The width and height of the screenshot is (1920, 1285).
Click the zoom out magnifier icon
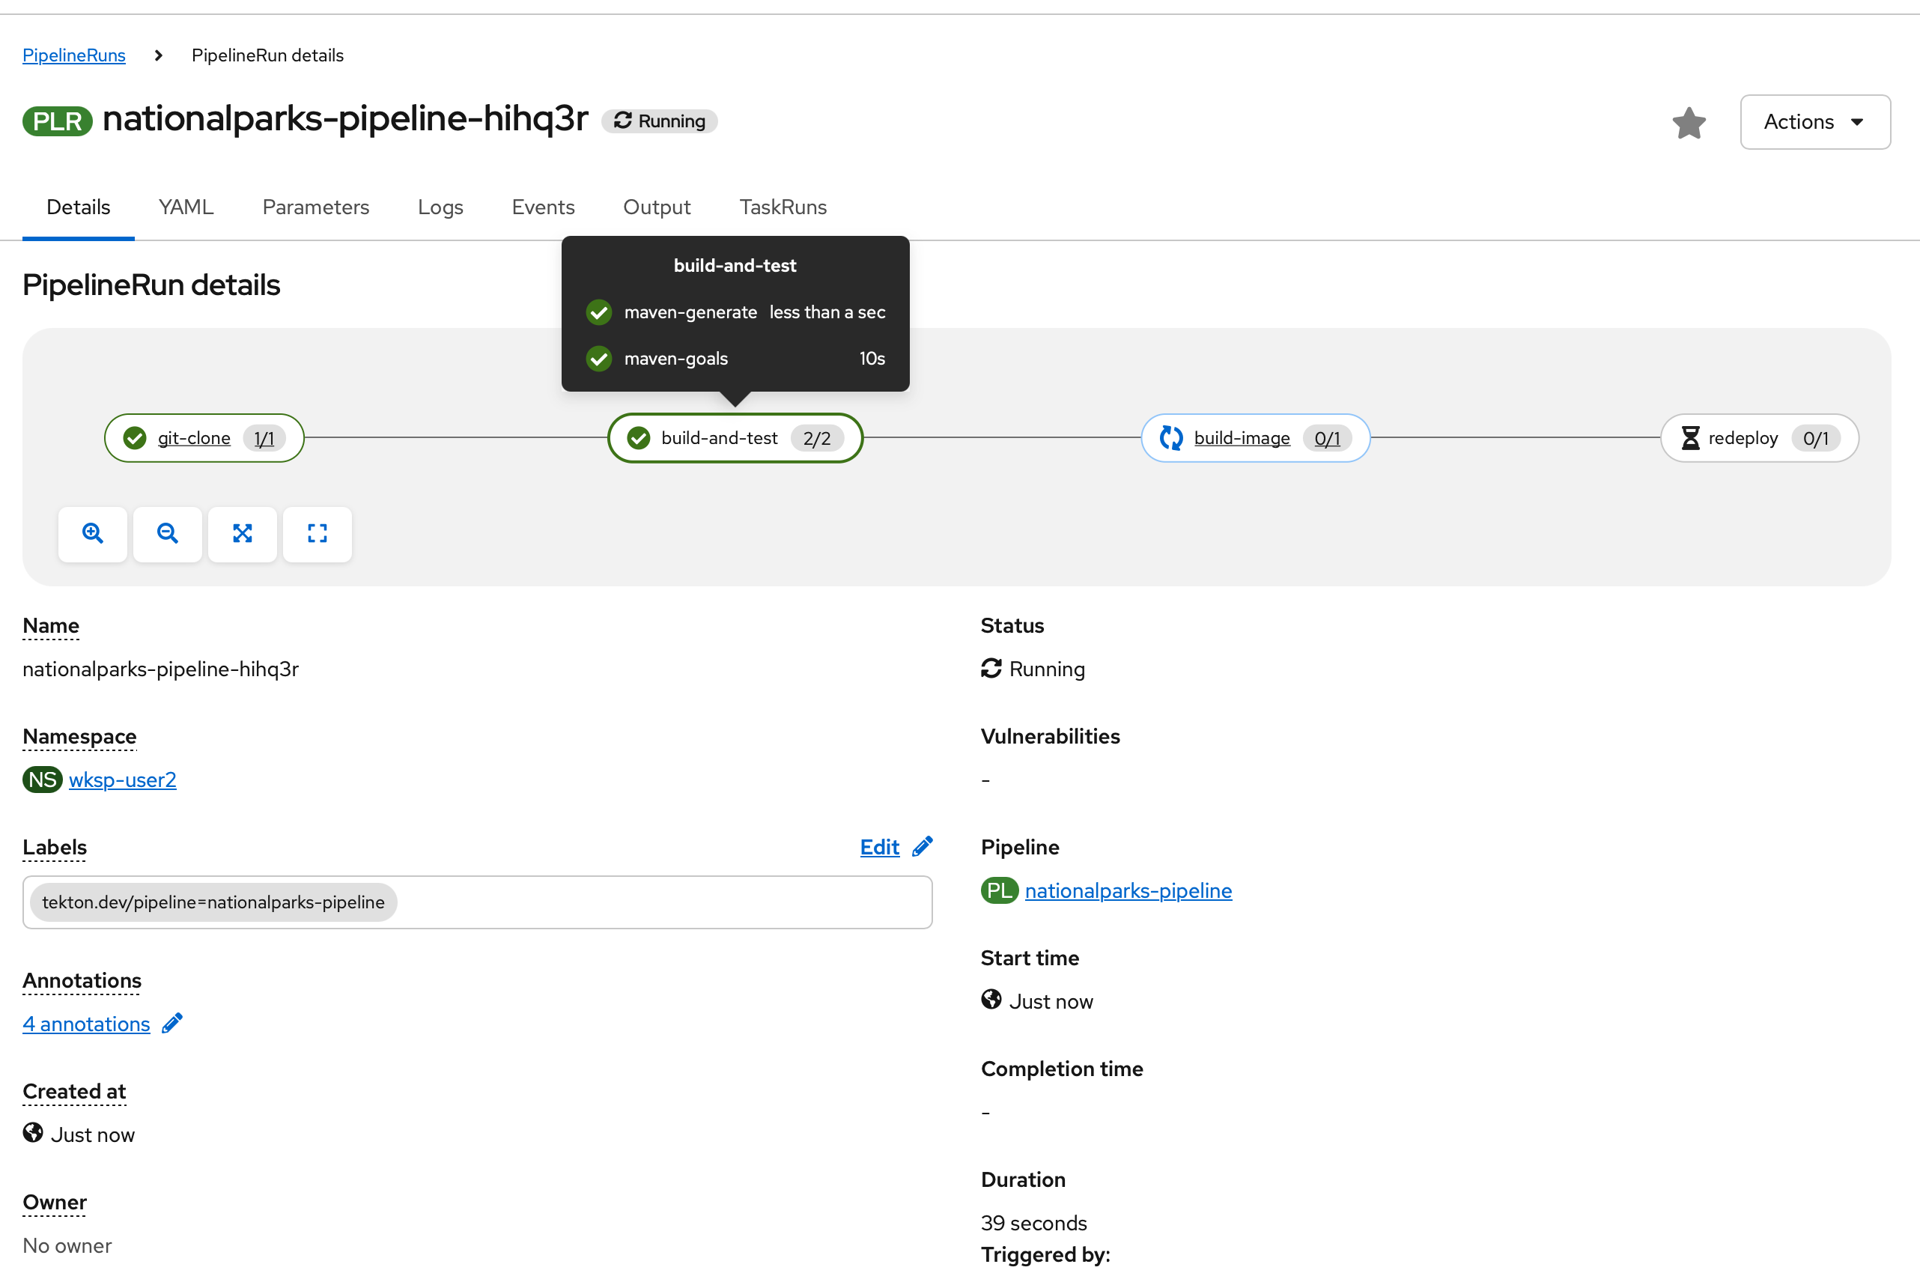[167, 533]
